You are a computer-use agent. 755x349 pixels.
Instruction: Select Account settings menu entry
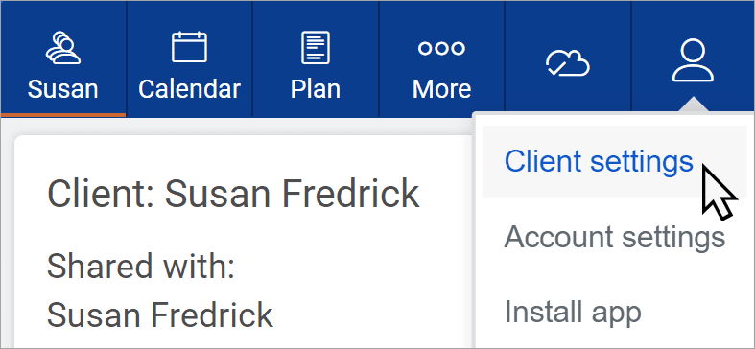(x=614, y=237)
